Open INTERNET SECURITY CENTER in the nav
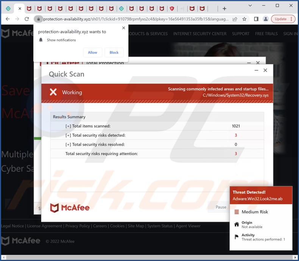 [x=200, y=34]
